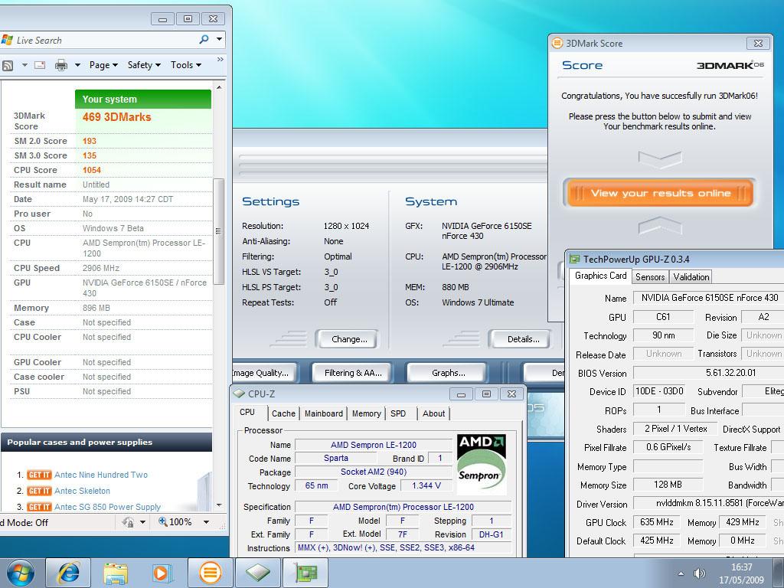Switch to the About tab in CPU-Z
784x588 pixels.
coord(433,413)
